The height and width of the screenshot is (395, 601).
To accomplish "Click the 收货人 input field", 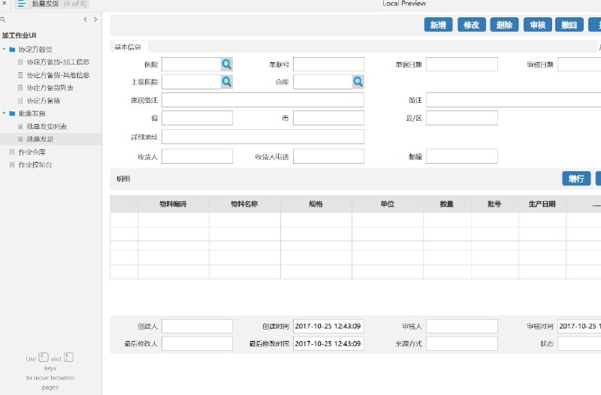I will click(197, 156).
